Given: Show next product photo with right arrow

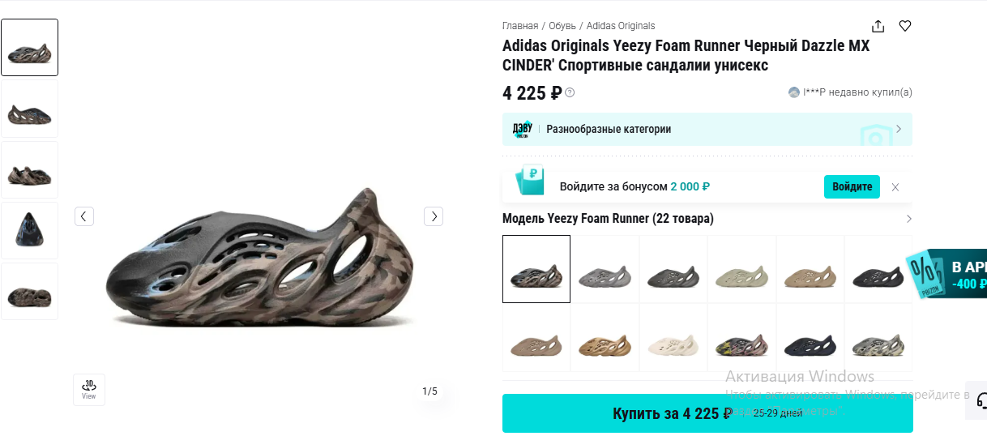Looking at the screenshot, I should pos(434,216).
